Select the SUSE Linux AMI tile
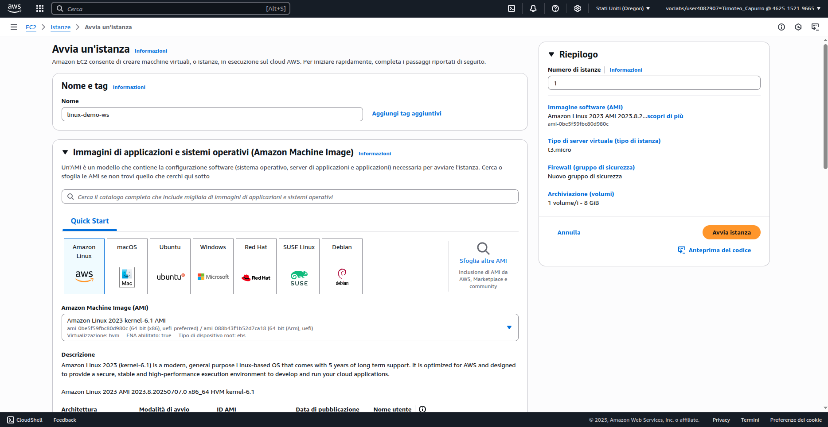Image resolution: width=828 pixels, height=427 pixels. pos(299,266)
